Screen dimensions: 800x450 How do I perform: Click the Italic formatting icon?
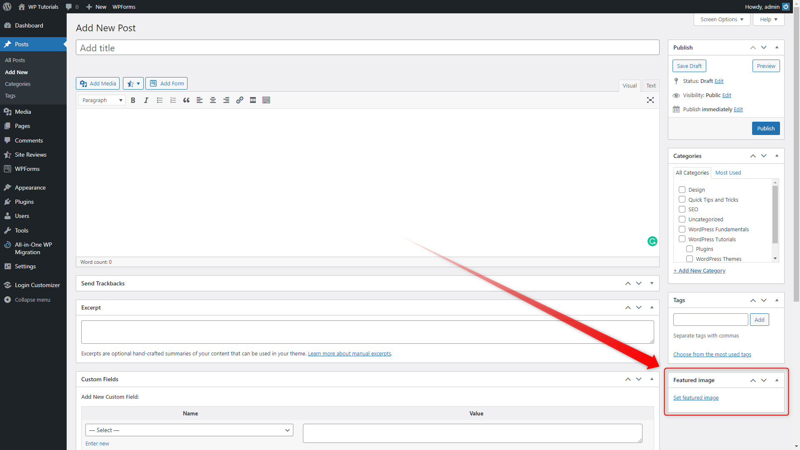pos(146,100)
